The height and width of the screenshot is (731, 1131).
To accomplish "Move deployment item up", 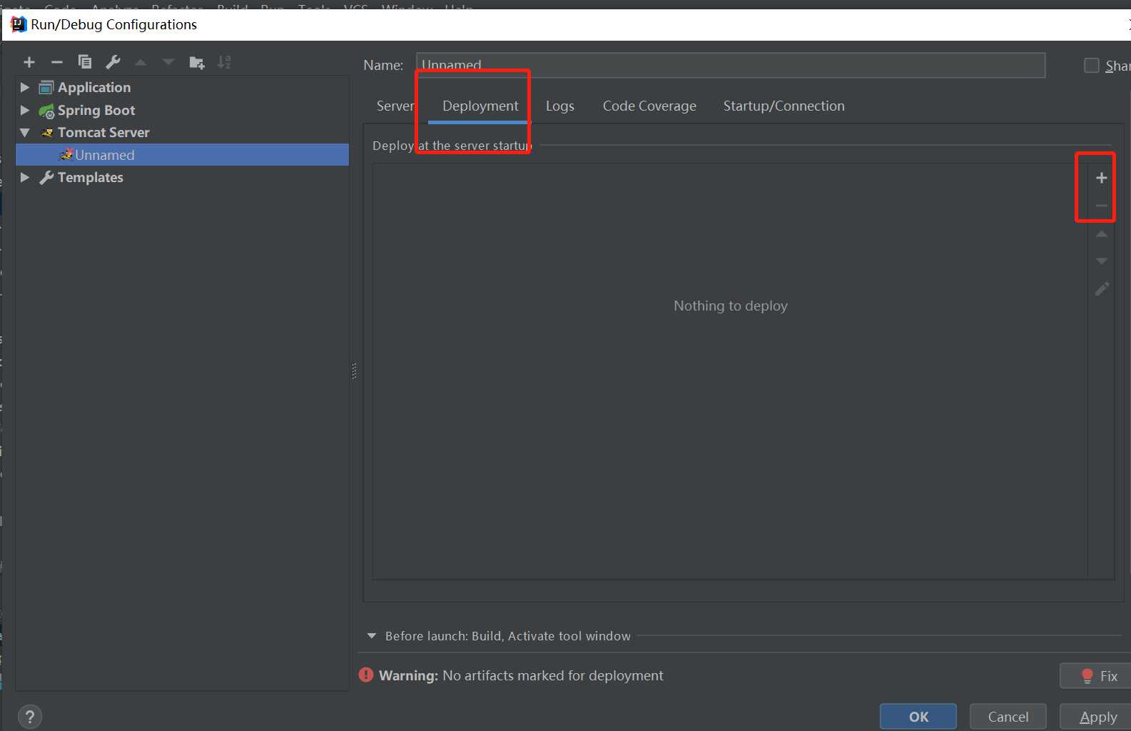I will (x=1102, y=234).
